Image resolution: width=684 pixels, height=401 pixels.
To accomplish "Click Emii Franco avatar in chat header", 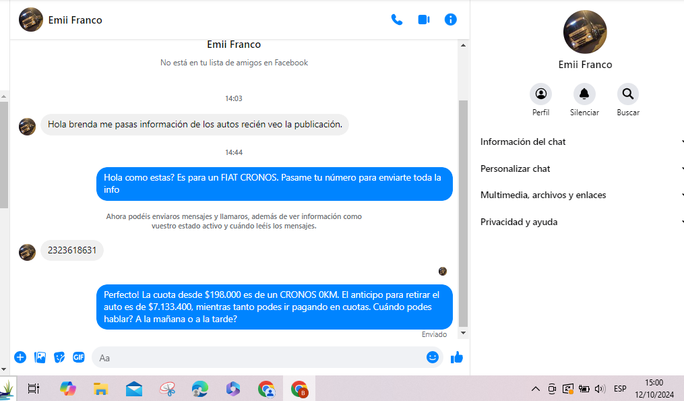I will click(31, 20).
